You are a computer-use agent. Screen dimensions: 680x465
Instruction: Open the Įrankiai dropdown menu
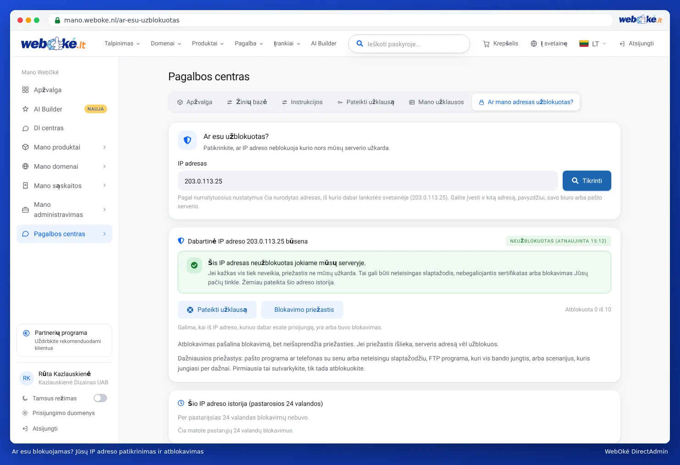(287, 44)
